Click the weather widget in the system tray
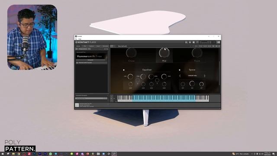Screen dimensions: 277x156 (x=241, y=154)
